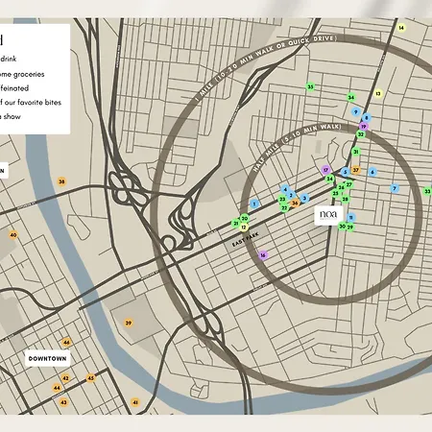Image resolution: width=432 pixels, height=432 pixels.
Task: Click orange pin 40 on left side
Action: point(13,235)
